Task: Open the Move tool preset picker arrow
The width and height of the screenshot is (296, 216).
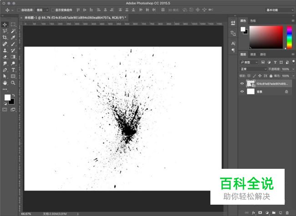Action: pyautogui.click(x=12, y=10)
